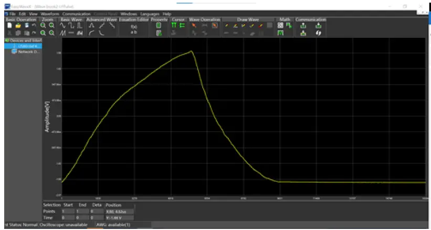Click the Points End input field
431x230 pixels.
pyautogui.click(x=82, y=211)
